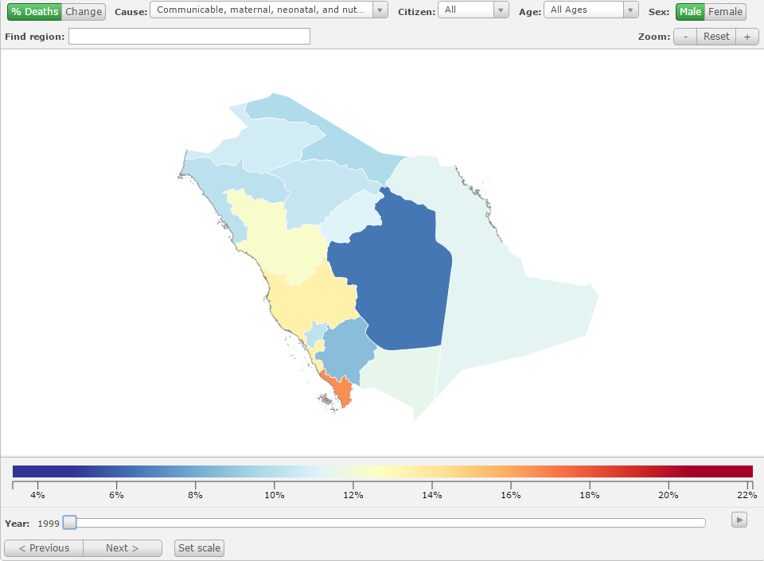This screenshot has width=764, height=561.
Task: Open the Citizen dropdown arrow
Action: click(501, 10)
